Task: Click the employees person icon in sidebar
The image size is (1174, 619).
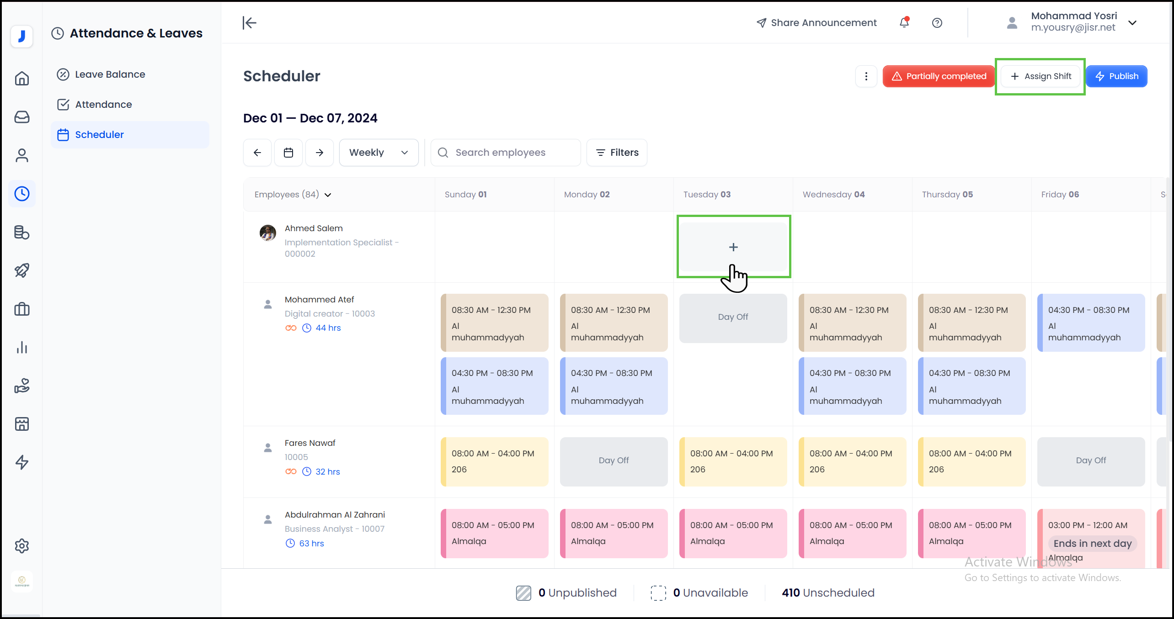Action: 22,155
